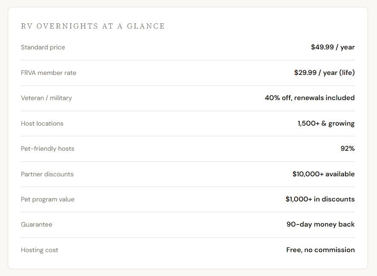Select the FRVA member rate label
The height and width of the screenshot is (276, 377).
(49, 73)
